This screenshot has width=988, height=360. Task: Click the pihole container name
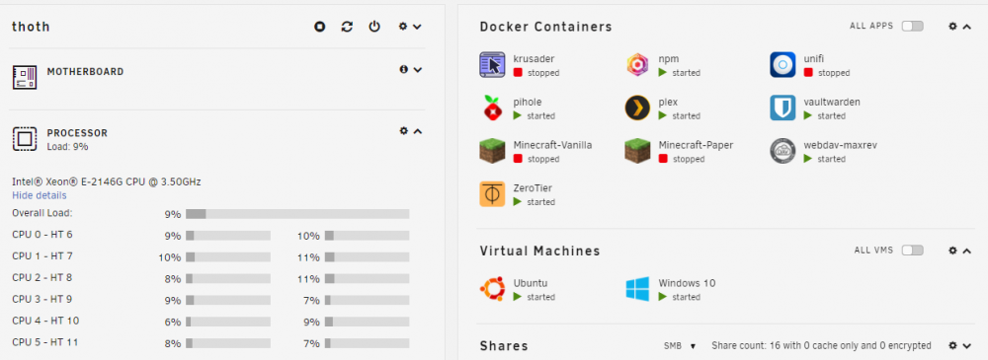(528, 102)
